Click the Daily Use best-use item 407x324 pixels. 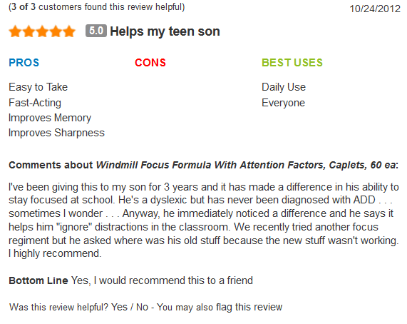[x=284, y=87]
